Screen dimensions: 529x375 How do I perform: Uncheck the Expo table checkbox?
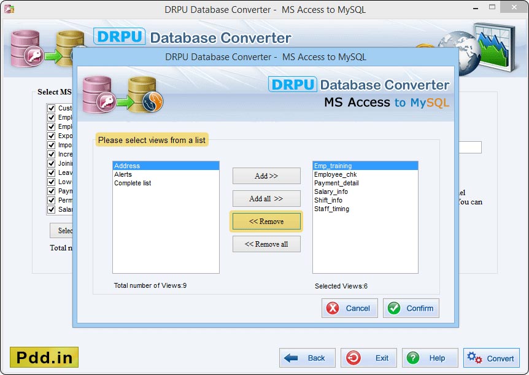pyautogui.click(x=52, y=136)
